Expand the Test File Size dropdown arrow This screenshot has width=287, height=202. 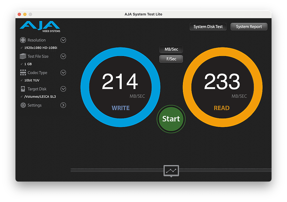63,56
